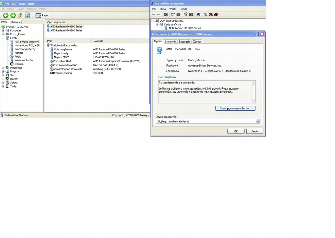The height and width of the screenshot is (238, 335).
Task: Click the last red toolbar icon in Menedżer urządzeń
Action: coord(216,14)
